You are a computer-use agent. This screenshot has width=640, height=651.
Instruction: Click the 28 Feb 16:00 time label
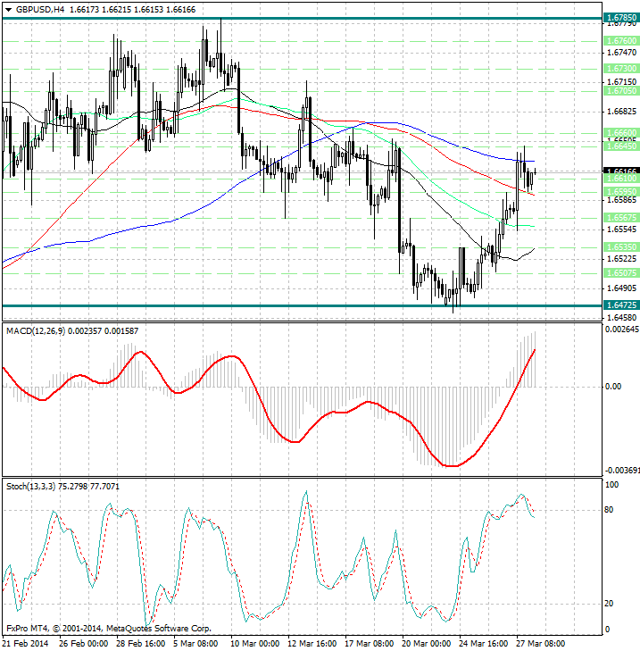pos(140,644)
